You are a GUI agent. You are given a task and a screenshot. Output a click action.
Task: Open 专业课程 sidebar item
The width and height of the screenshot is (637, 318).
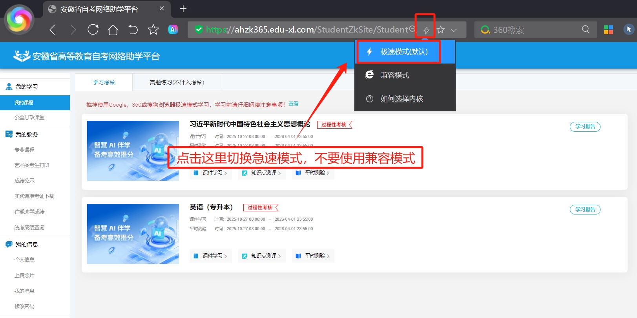click(24, 150)
